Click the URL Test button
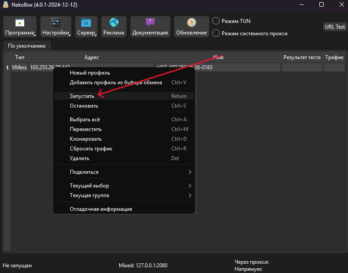The image size is (348, 273). (x=335, y=27)
